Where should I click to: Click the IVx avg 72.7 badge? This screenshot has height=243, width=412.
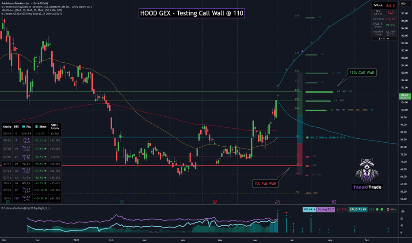coord(325,209)
